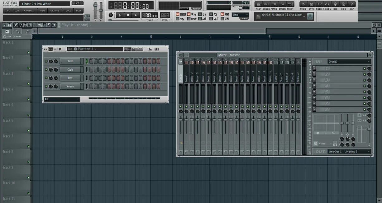Open the mixer OUT LineOut dropdown

349,152
